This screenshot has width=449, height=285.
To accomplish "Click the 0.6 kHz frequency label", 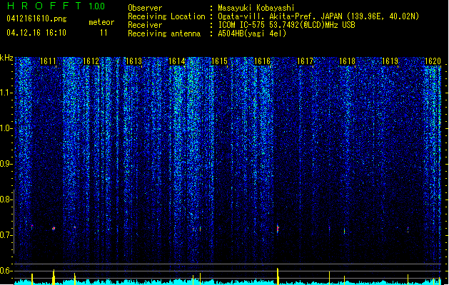I will [x=6, y=271].
